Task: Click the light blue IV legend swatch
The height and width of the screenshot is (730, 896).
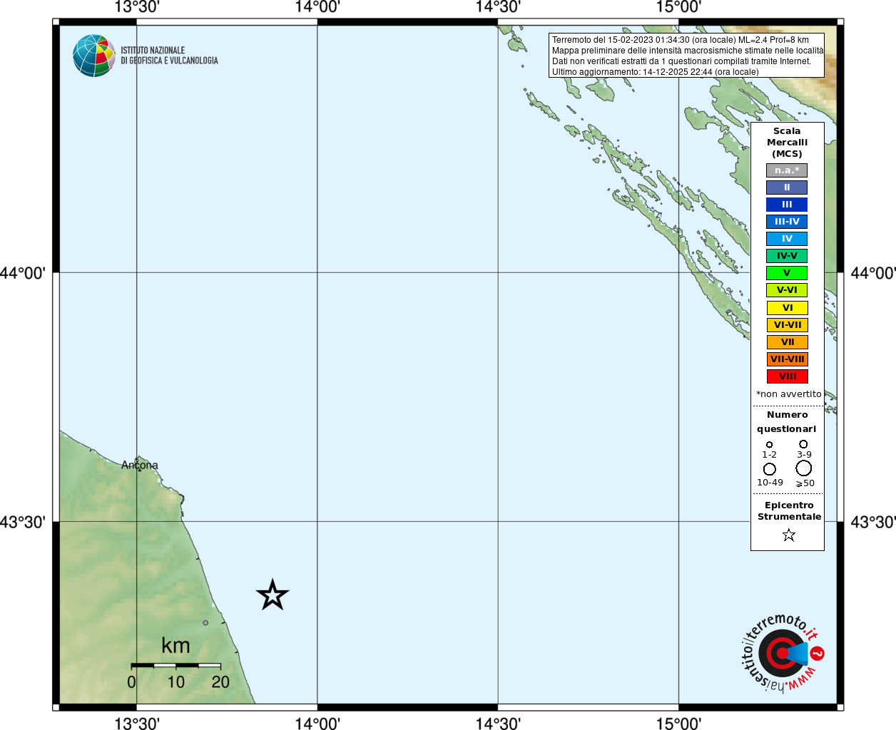Action: tap(787, 239)
